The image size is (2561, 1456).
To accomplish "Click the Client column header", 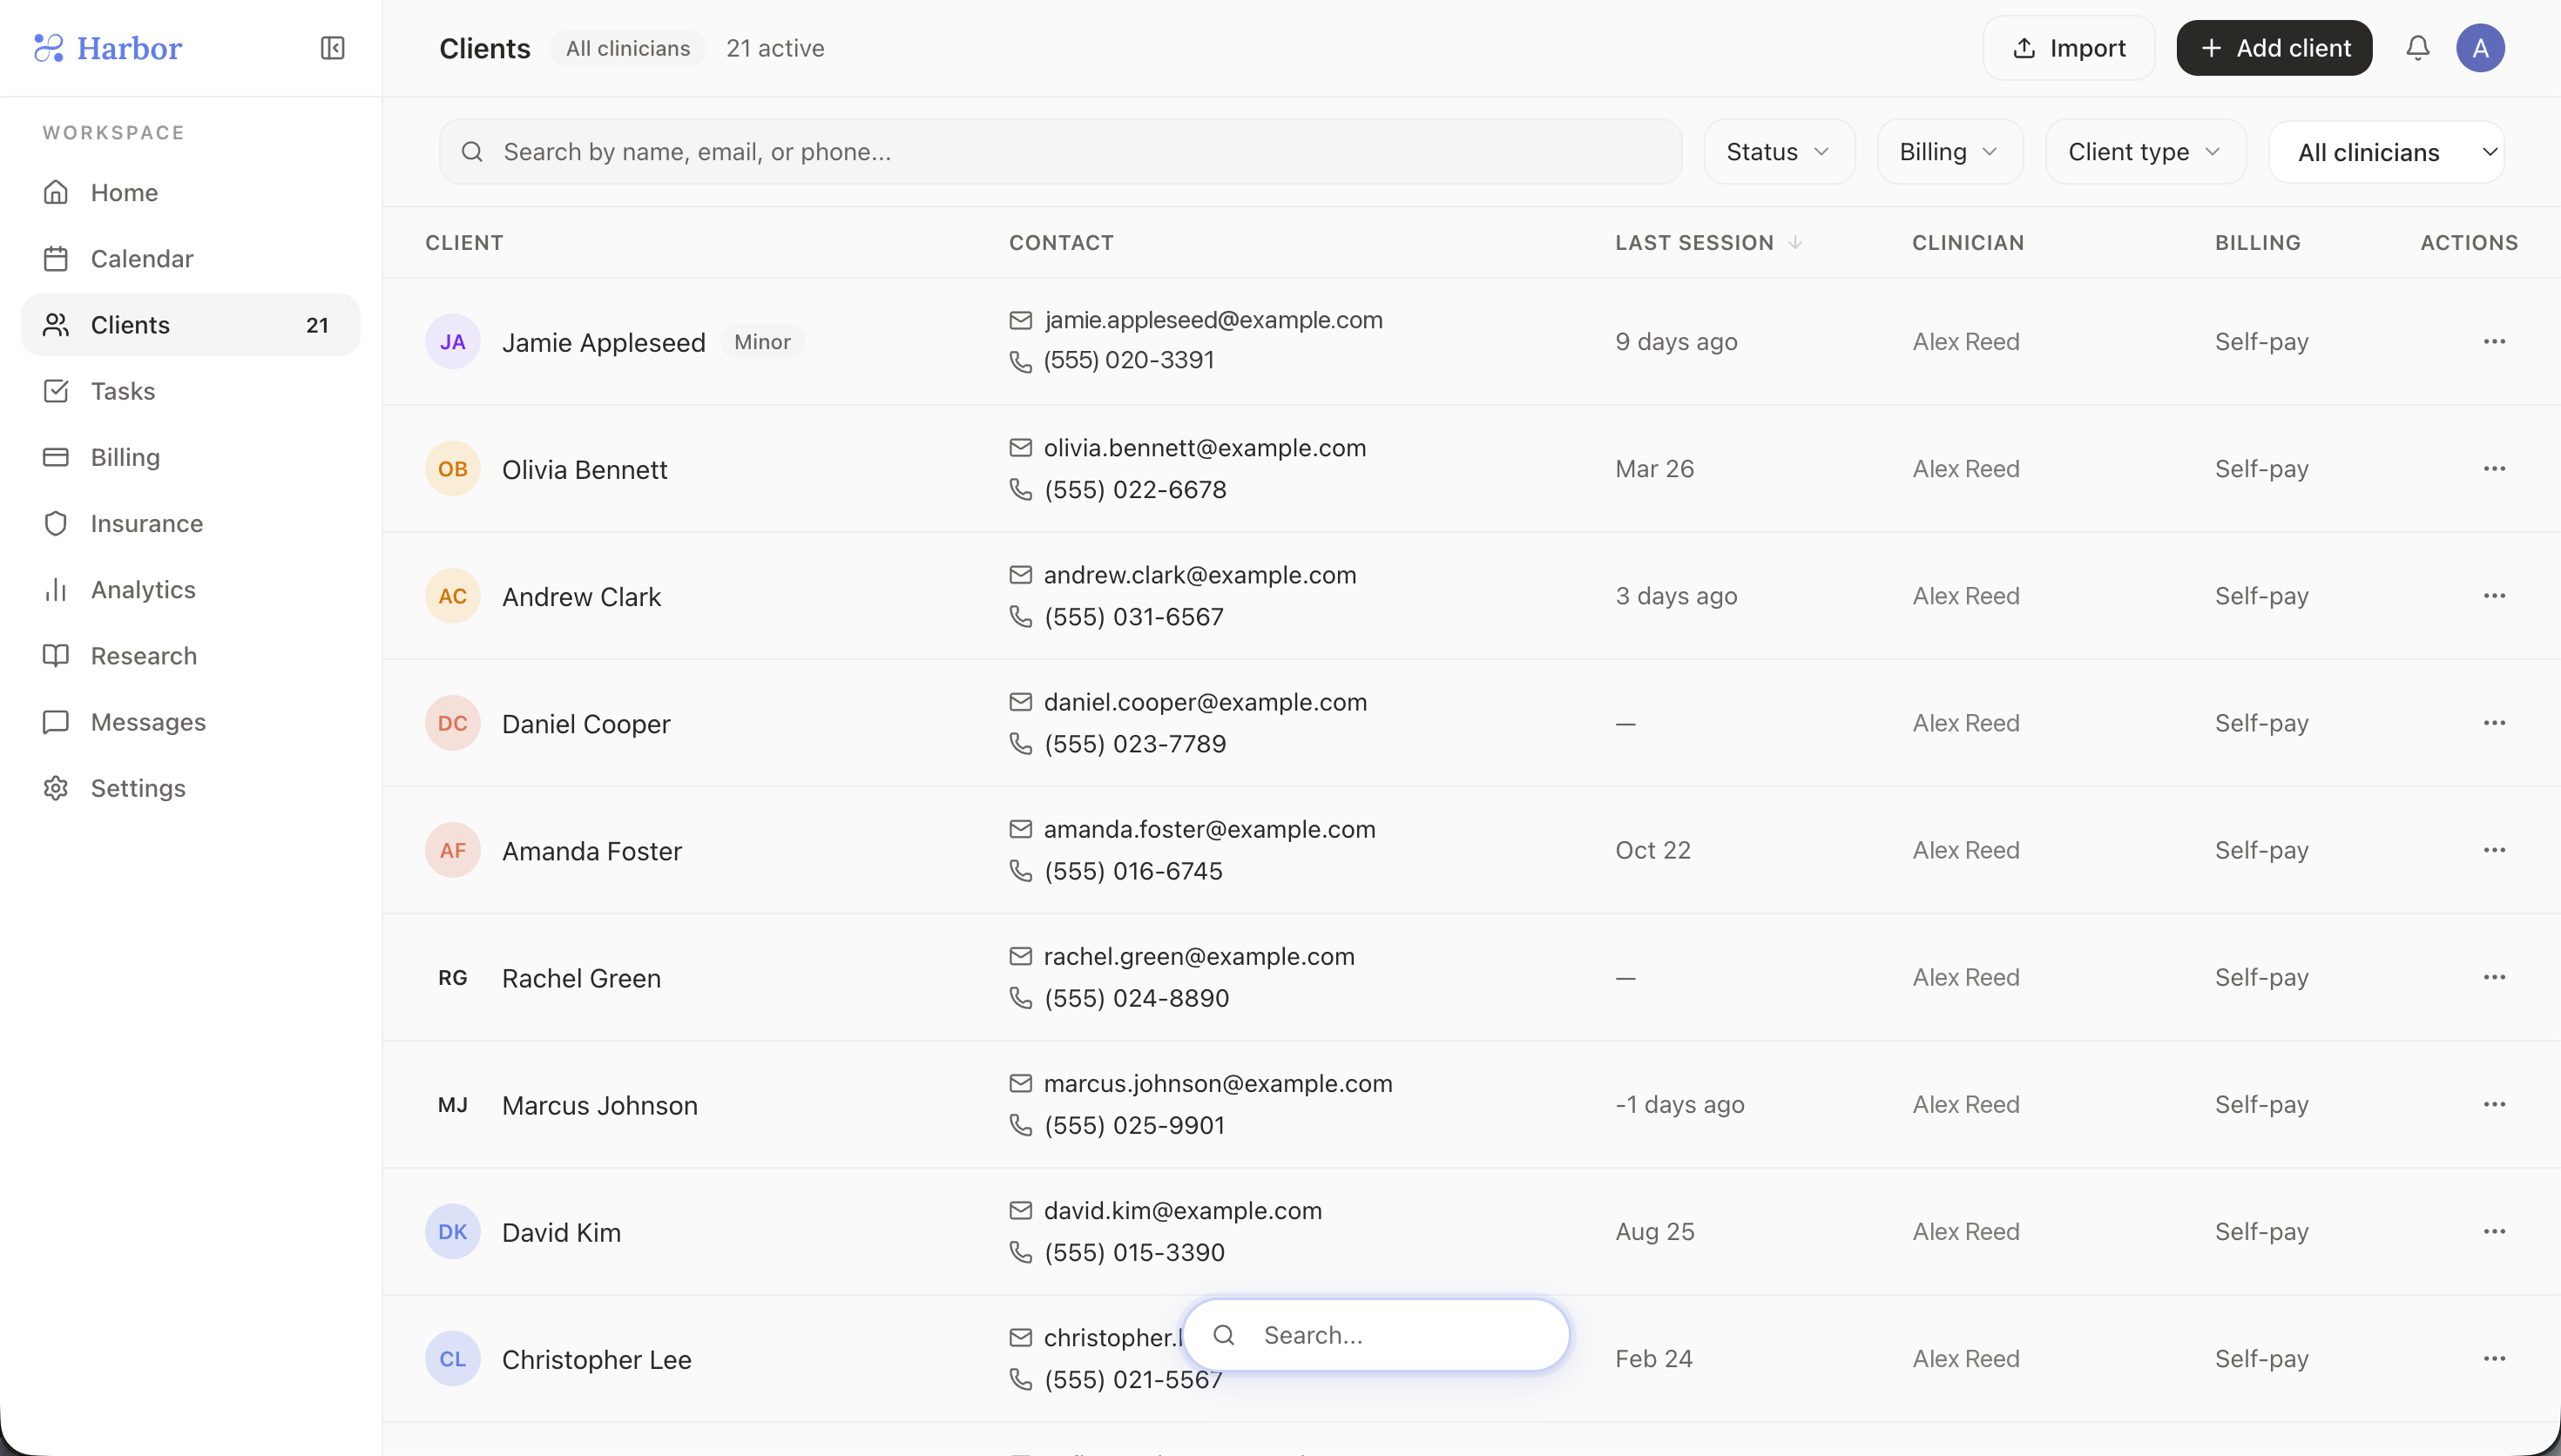I will point(464,243).
